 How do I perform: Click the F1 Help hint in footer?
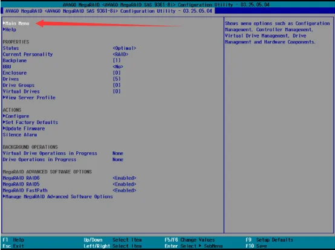pyautogui.click(x=13, y=240)
